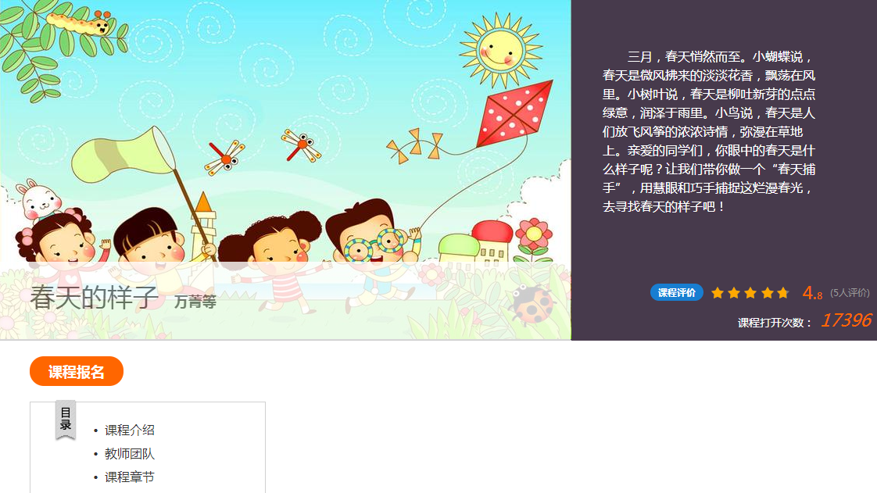Screen dimensions: 877x493
Task: Click the course description paragraph
Action: click(709, 132)
